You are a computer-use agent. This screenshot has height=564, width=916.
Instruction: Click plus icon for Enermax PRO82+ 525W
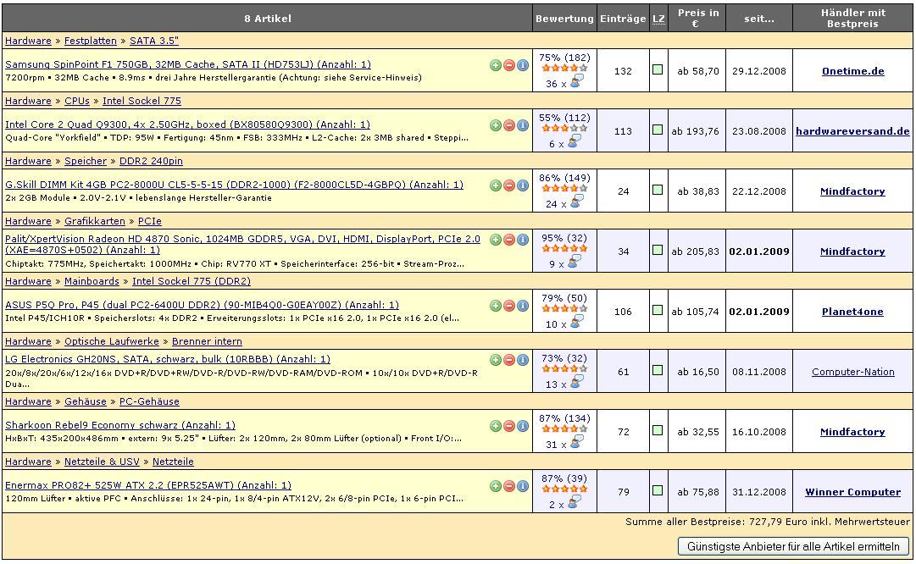pyautogui.click(x=496, y=486)
